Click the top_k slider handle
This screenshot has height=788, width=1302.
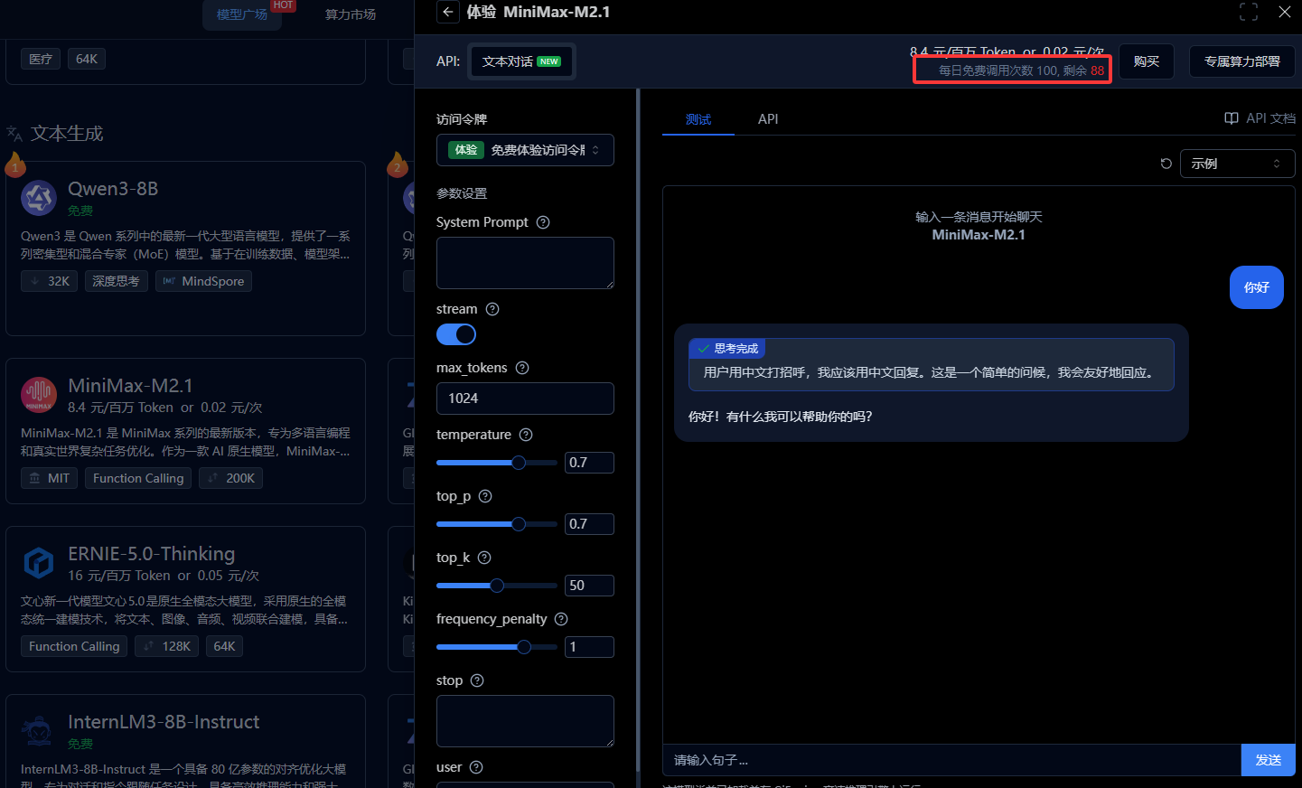[x=497, y=586]
